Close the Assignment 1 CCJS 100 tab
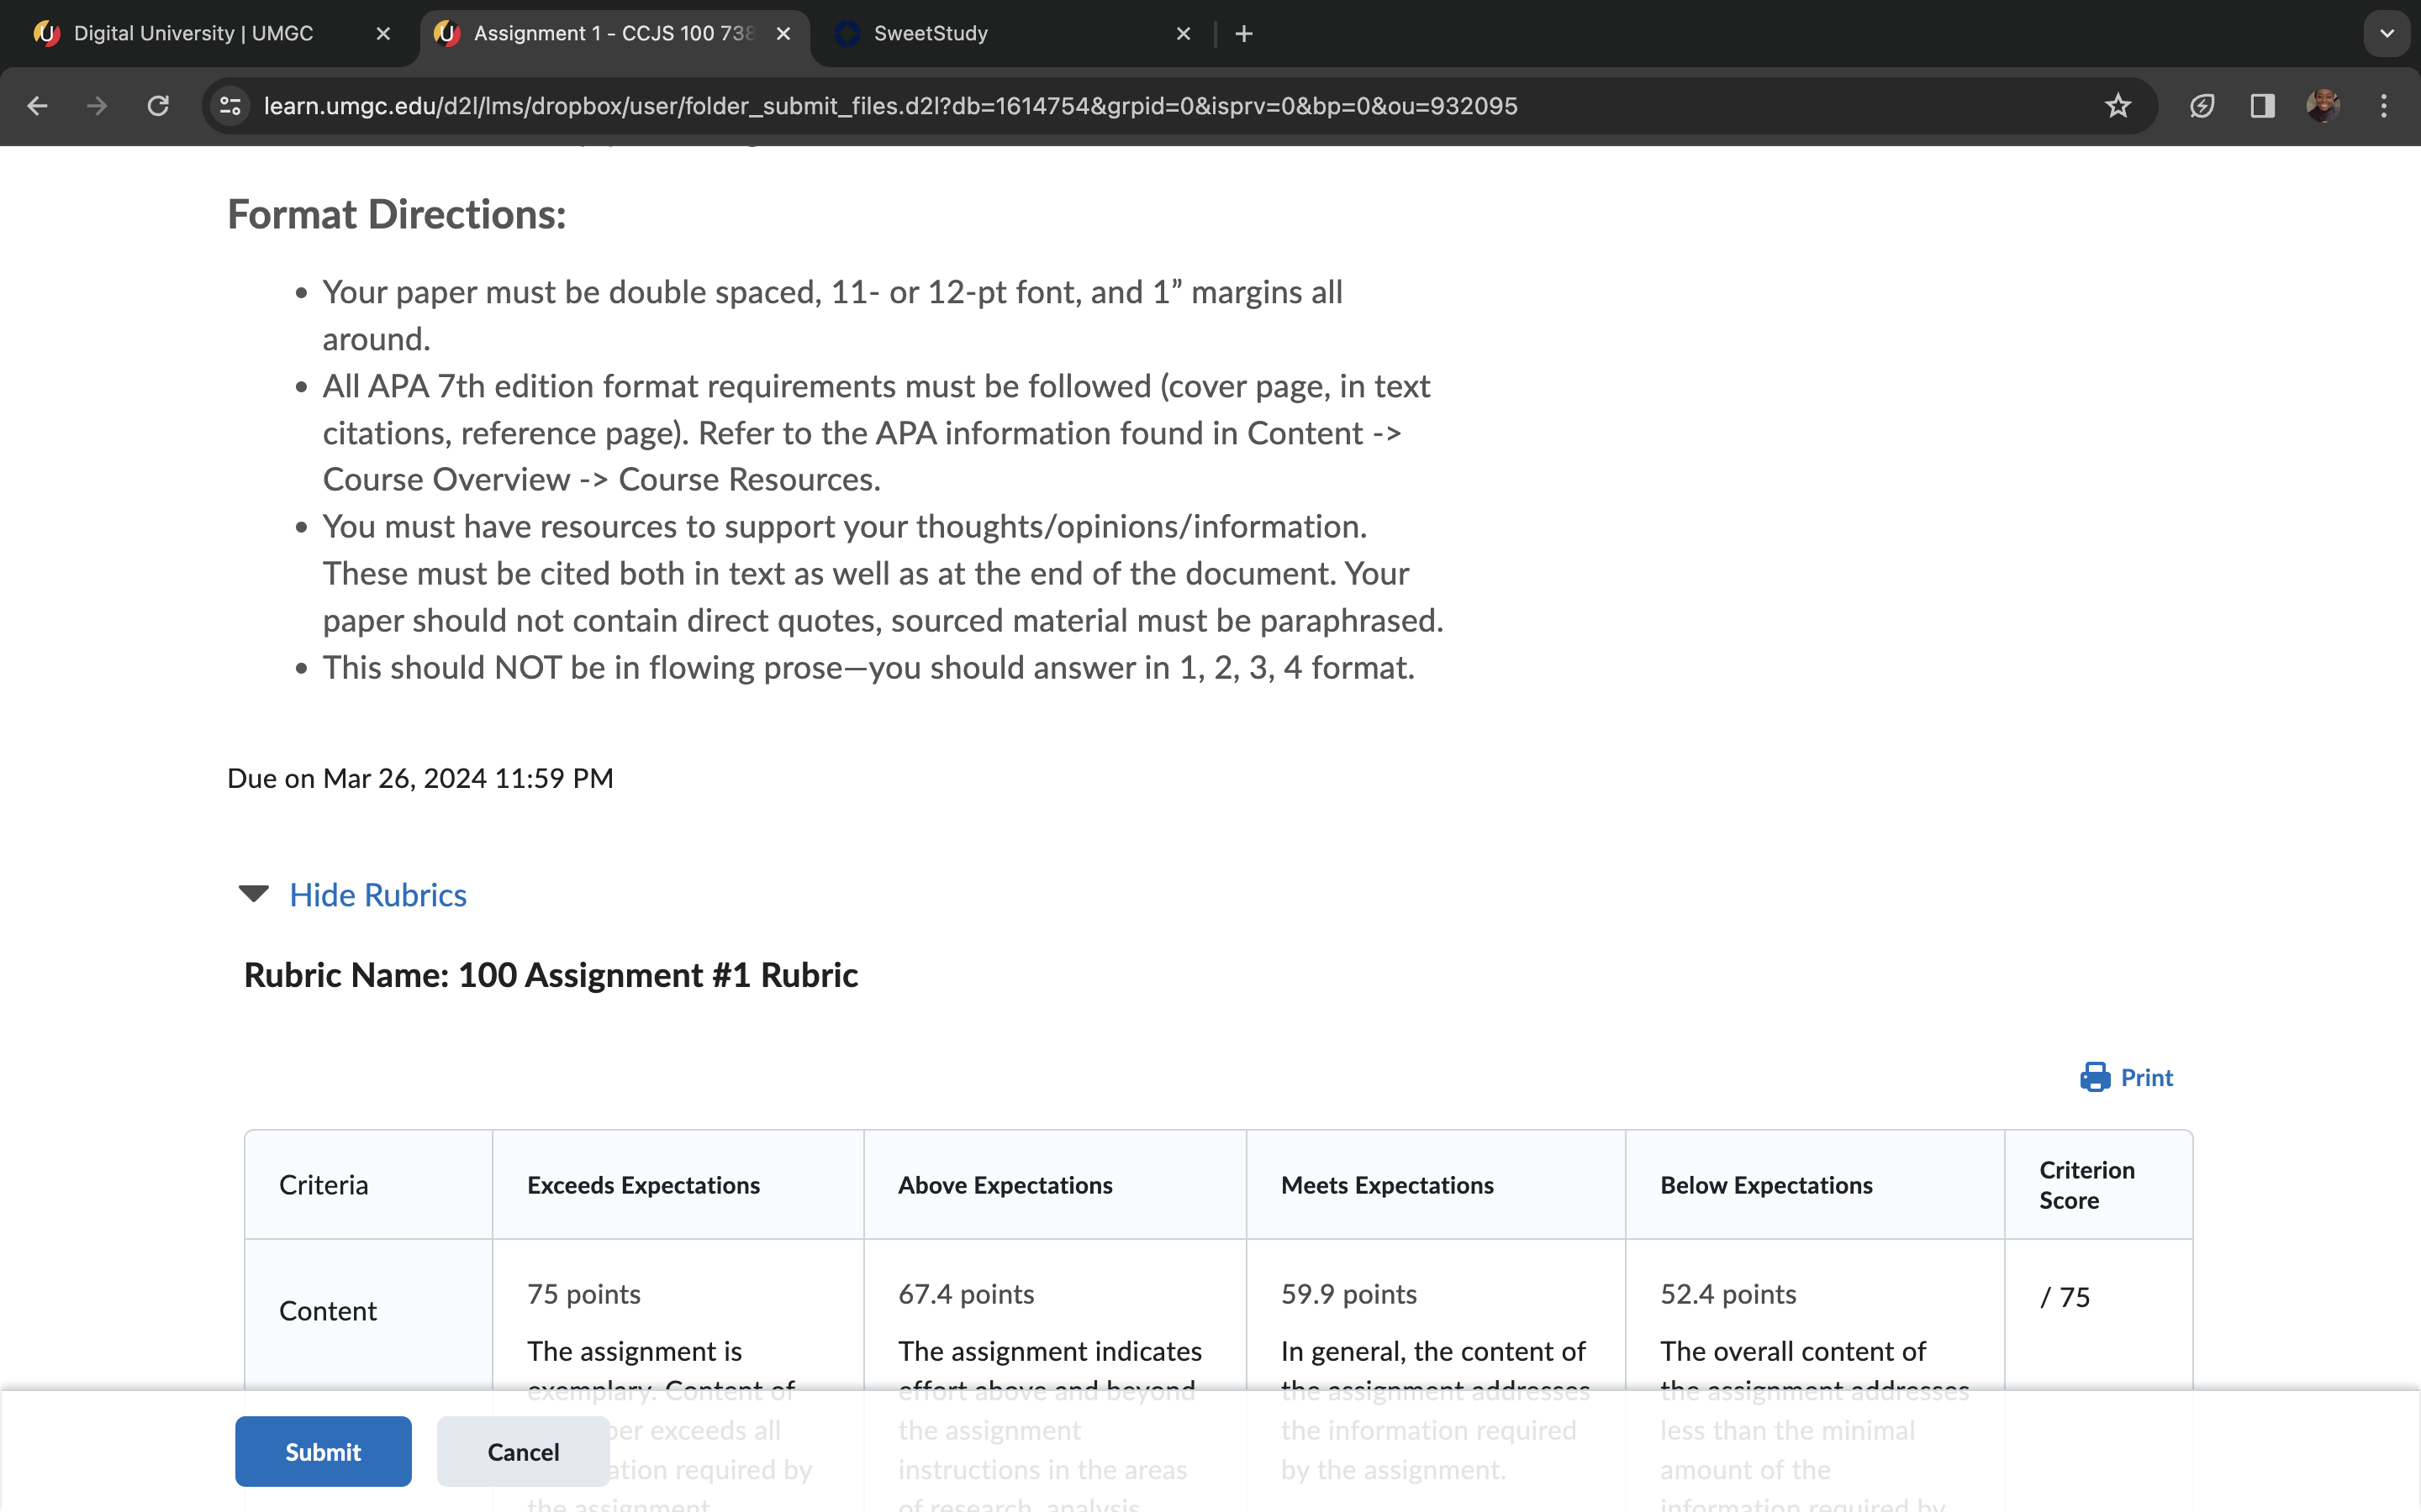Screen dimensions: 2421x1512 click(x=783, y=34)
